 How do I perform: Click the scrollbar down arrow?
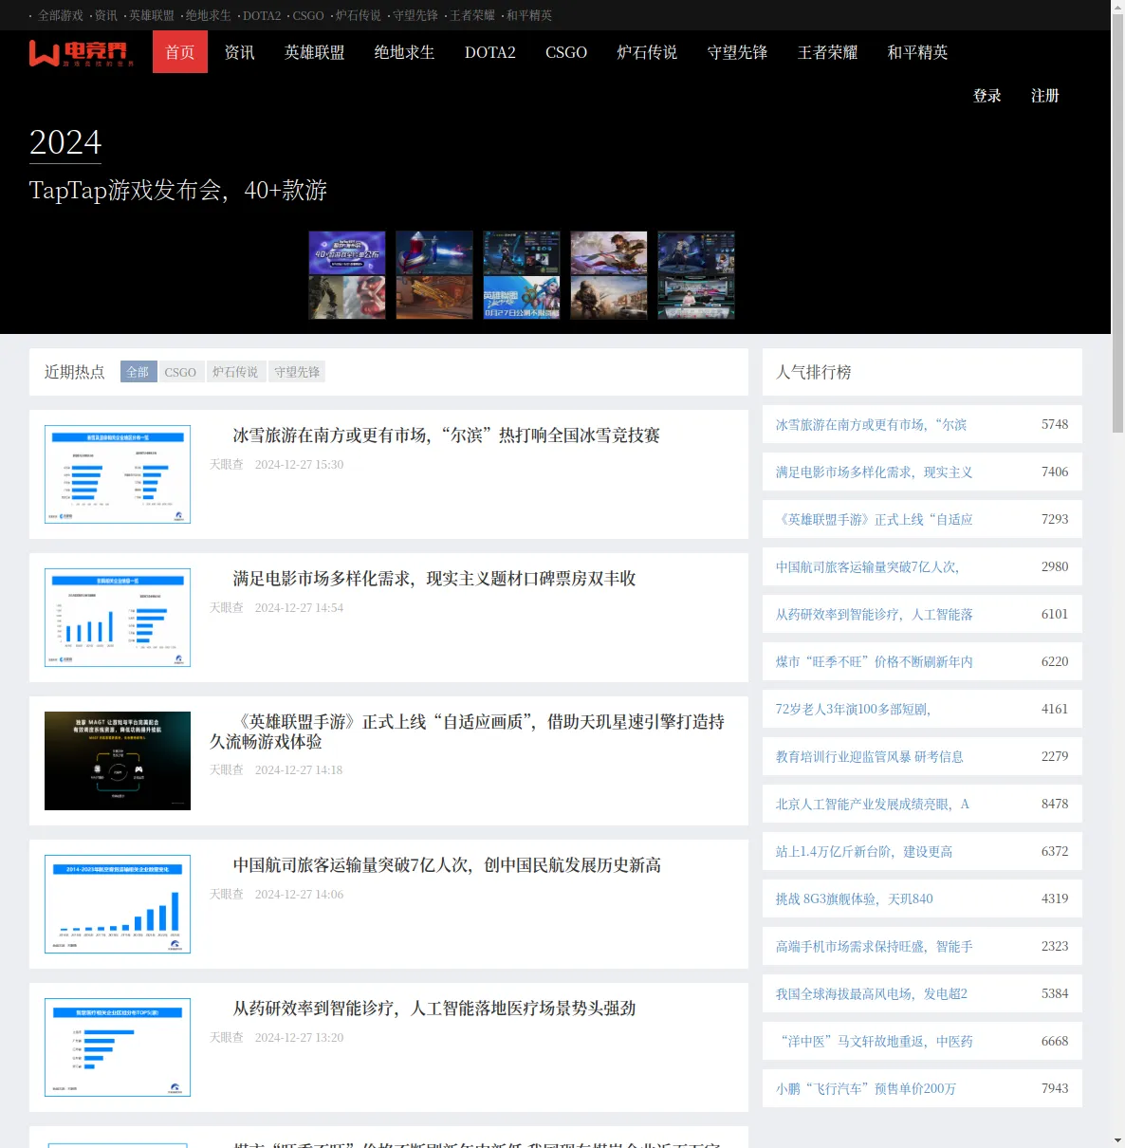pos(1117,1140)
